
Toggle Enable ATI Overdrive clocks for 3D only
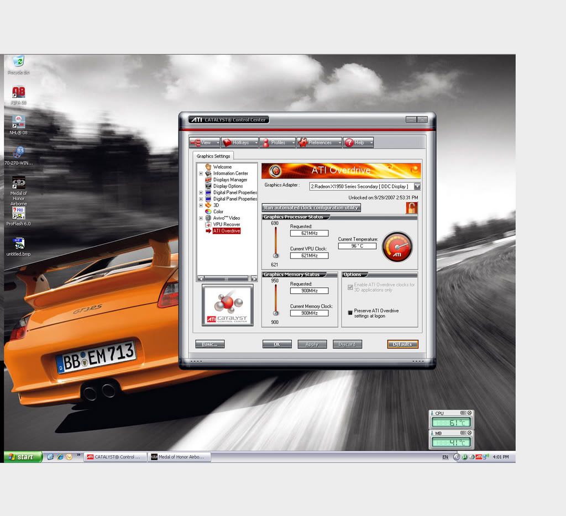click(350, 287)
